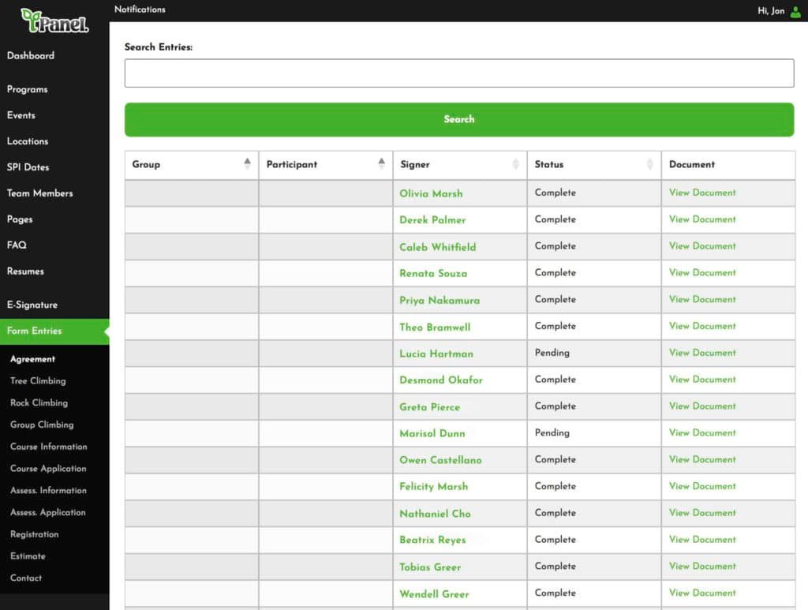Click the green Search button

(x=459, y=119)
